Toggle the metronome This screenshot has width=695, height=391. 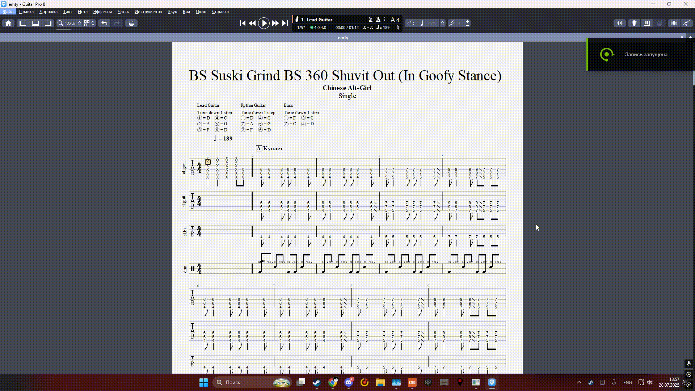[x=378, y=20]
